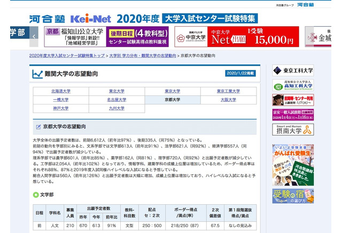Open the 九州大学 link

[x=116, y=108]
